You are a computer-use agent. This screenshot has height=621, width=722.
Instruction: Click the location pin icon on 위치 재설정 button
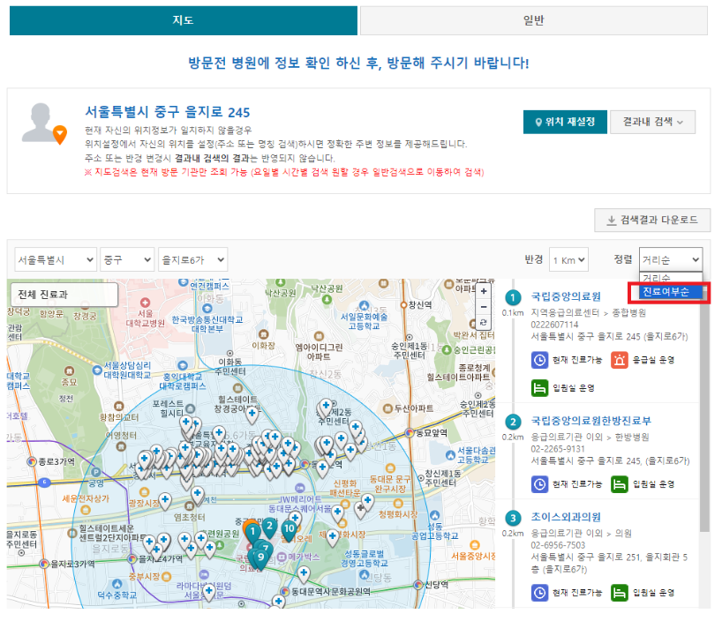point(537,123)
